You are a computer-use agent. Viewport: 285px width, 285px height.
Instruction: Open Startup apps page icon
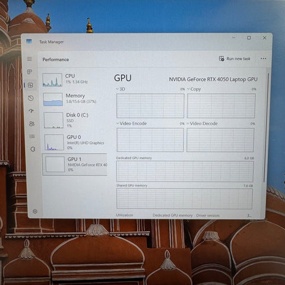[x=31, y=110]
